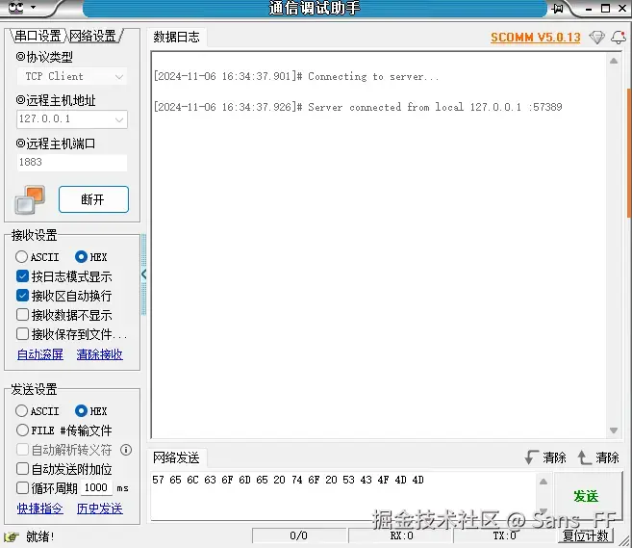Open the remote host address dropdown
The width and height of the screenshot is (632, 548).
click(72, 119)
